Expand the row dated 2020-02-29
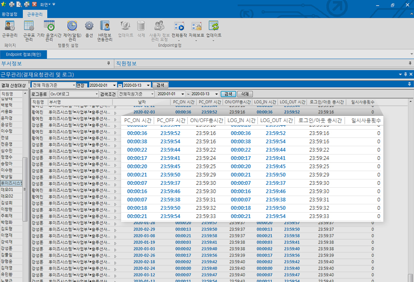 coord(115,230)
